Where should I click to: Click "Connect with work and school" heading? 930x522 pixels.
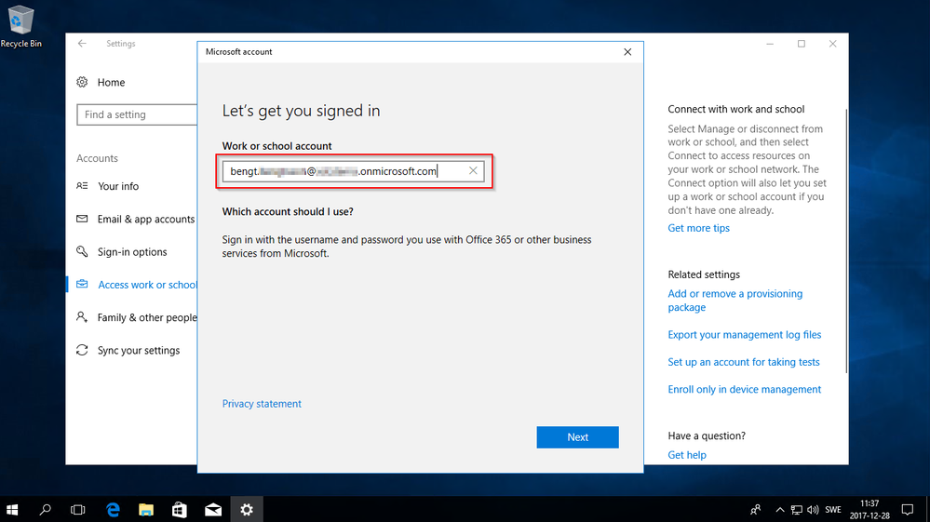pos(736,109)
